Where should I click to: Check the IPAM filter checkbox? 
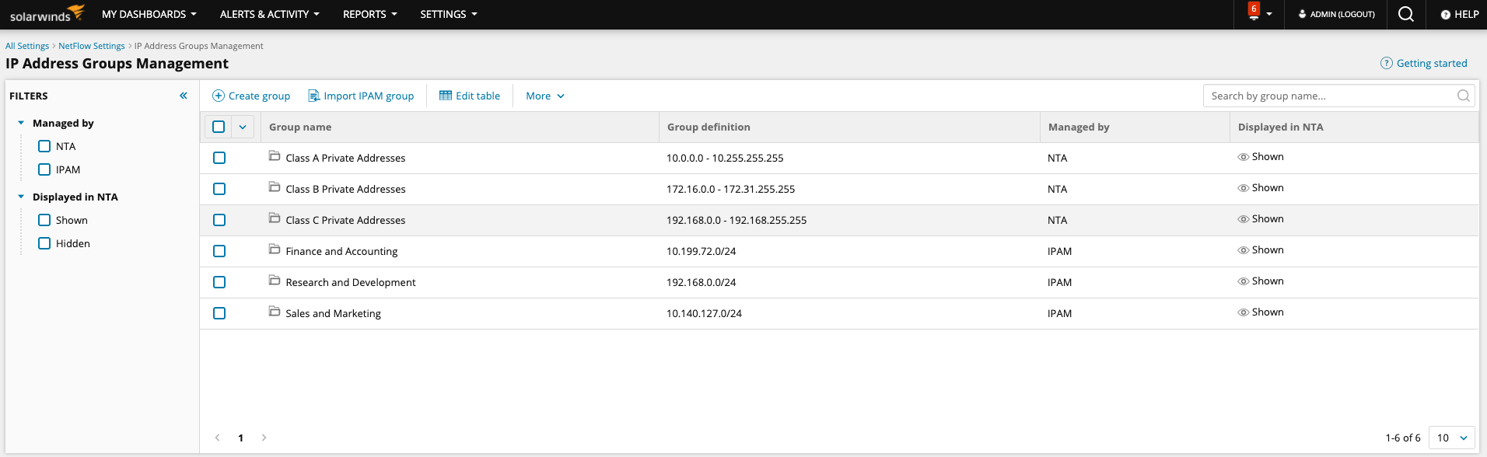point(44,169)
